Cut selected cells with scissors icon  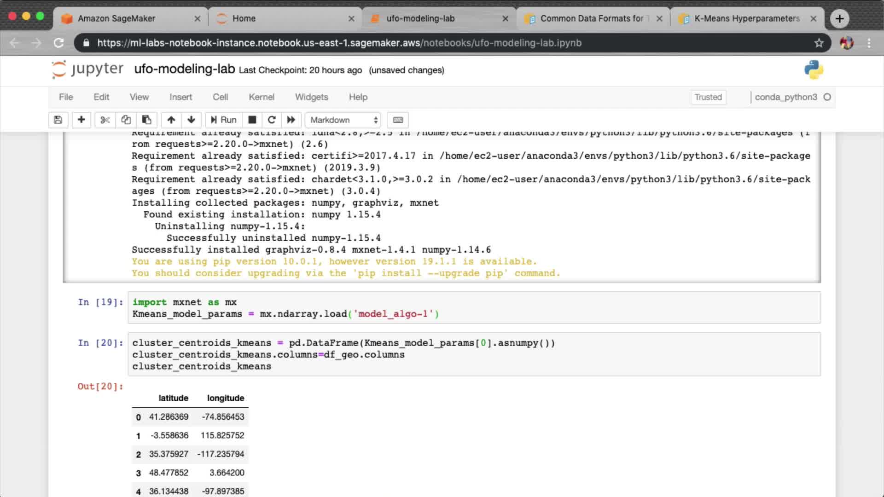[x=105, y=120]
